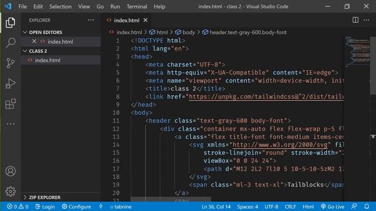Open Explorer views and more actions ellipsis
Screen dimensions: 376x211
tap(91, 20)
